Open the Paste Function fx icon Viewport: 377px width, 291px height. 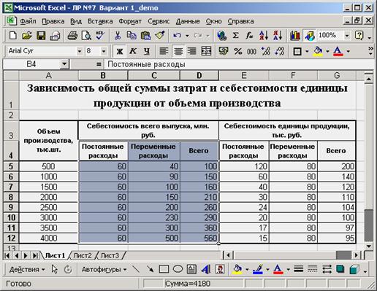249,36
